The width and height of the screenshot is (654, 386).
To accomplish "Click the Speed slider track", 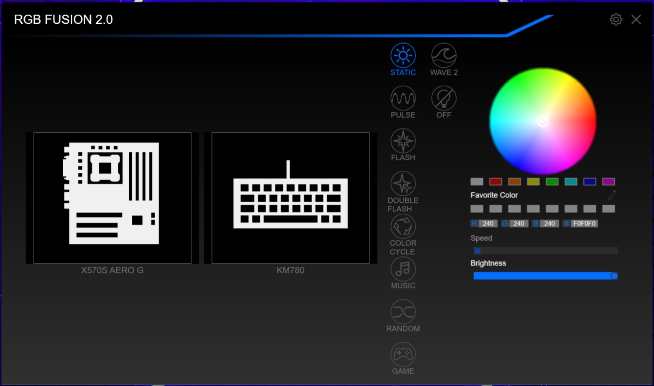I will pyautogui.click(x=545, y=251).
